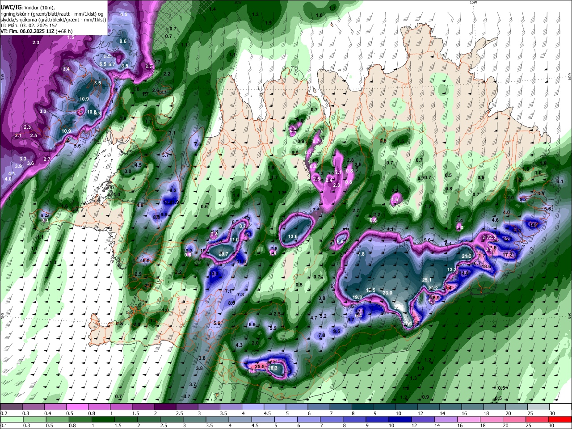This screenshot has height=429, width=572.
Task: Click the 'UWC/IG: Vindur (10m)' title line
Action: point(28,8)
